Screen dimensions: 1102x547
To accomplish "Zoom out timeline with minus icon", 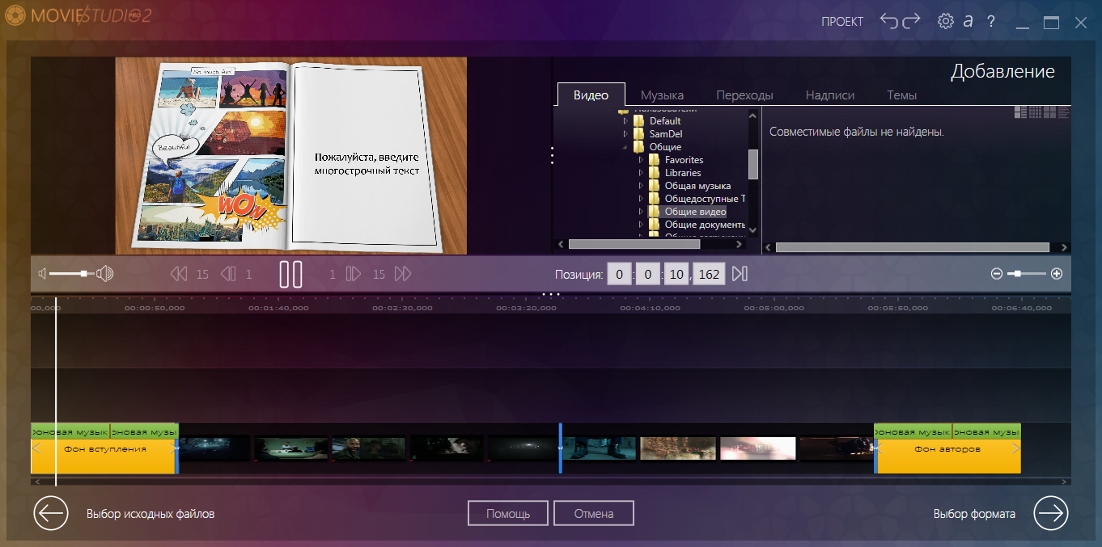I will pyautogui.click(x=997, y=274).
